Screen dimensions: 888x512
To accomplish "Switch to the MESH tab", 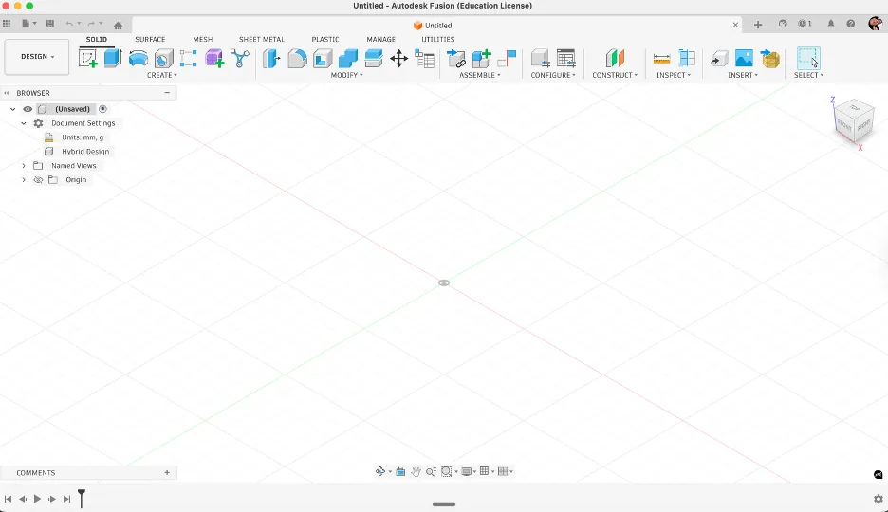I will click(x=203, y=39).
